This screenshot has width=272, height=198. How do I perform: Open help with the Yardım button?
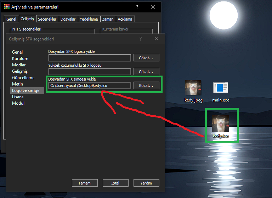tap(146, 183)
